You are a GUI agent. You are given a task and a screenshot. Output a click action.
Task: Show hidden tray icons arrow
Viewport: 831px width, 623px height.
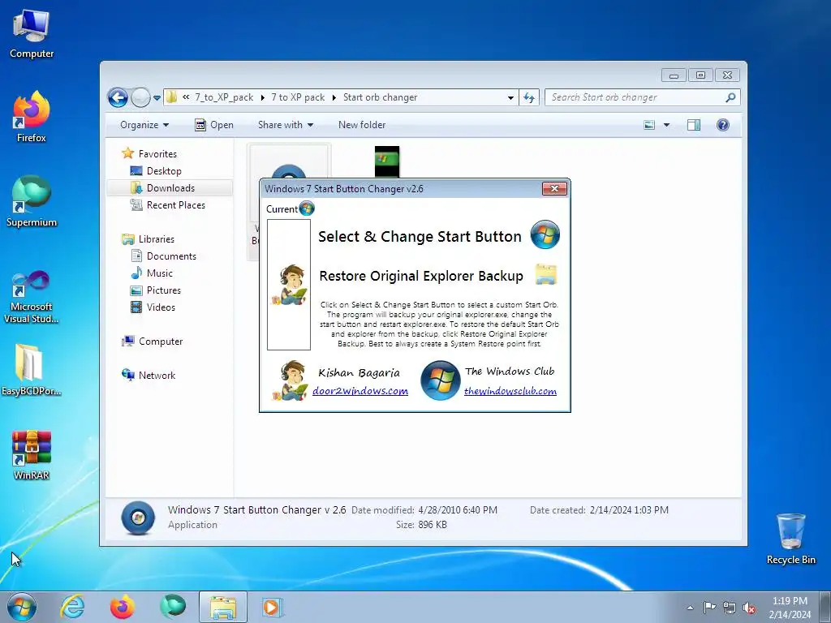pyautogui.click(x=690, y=608)
